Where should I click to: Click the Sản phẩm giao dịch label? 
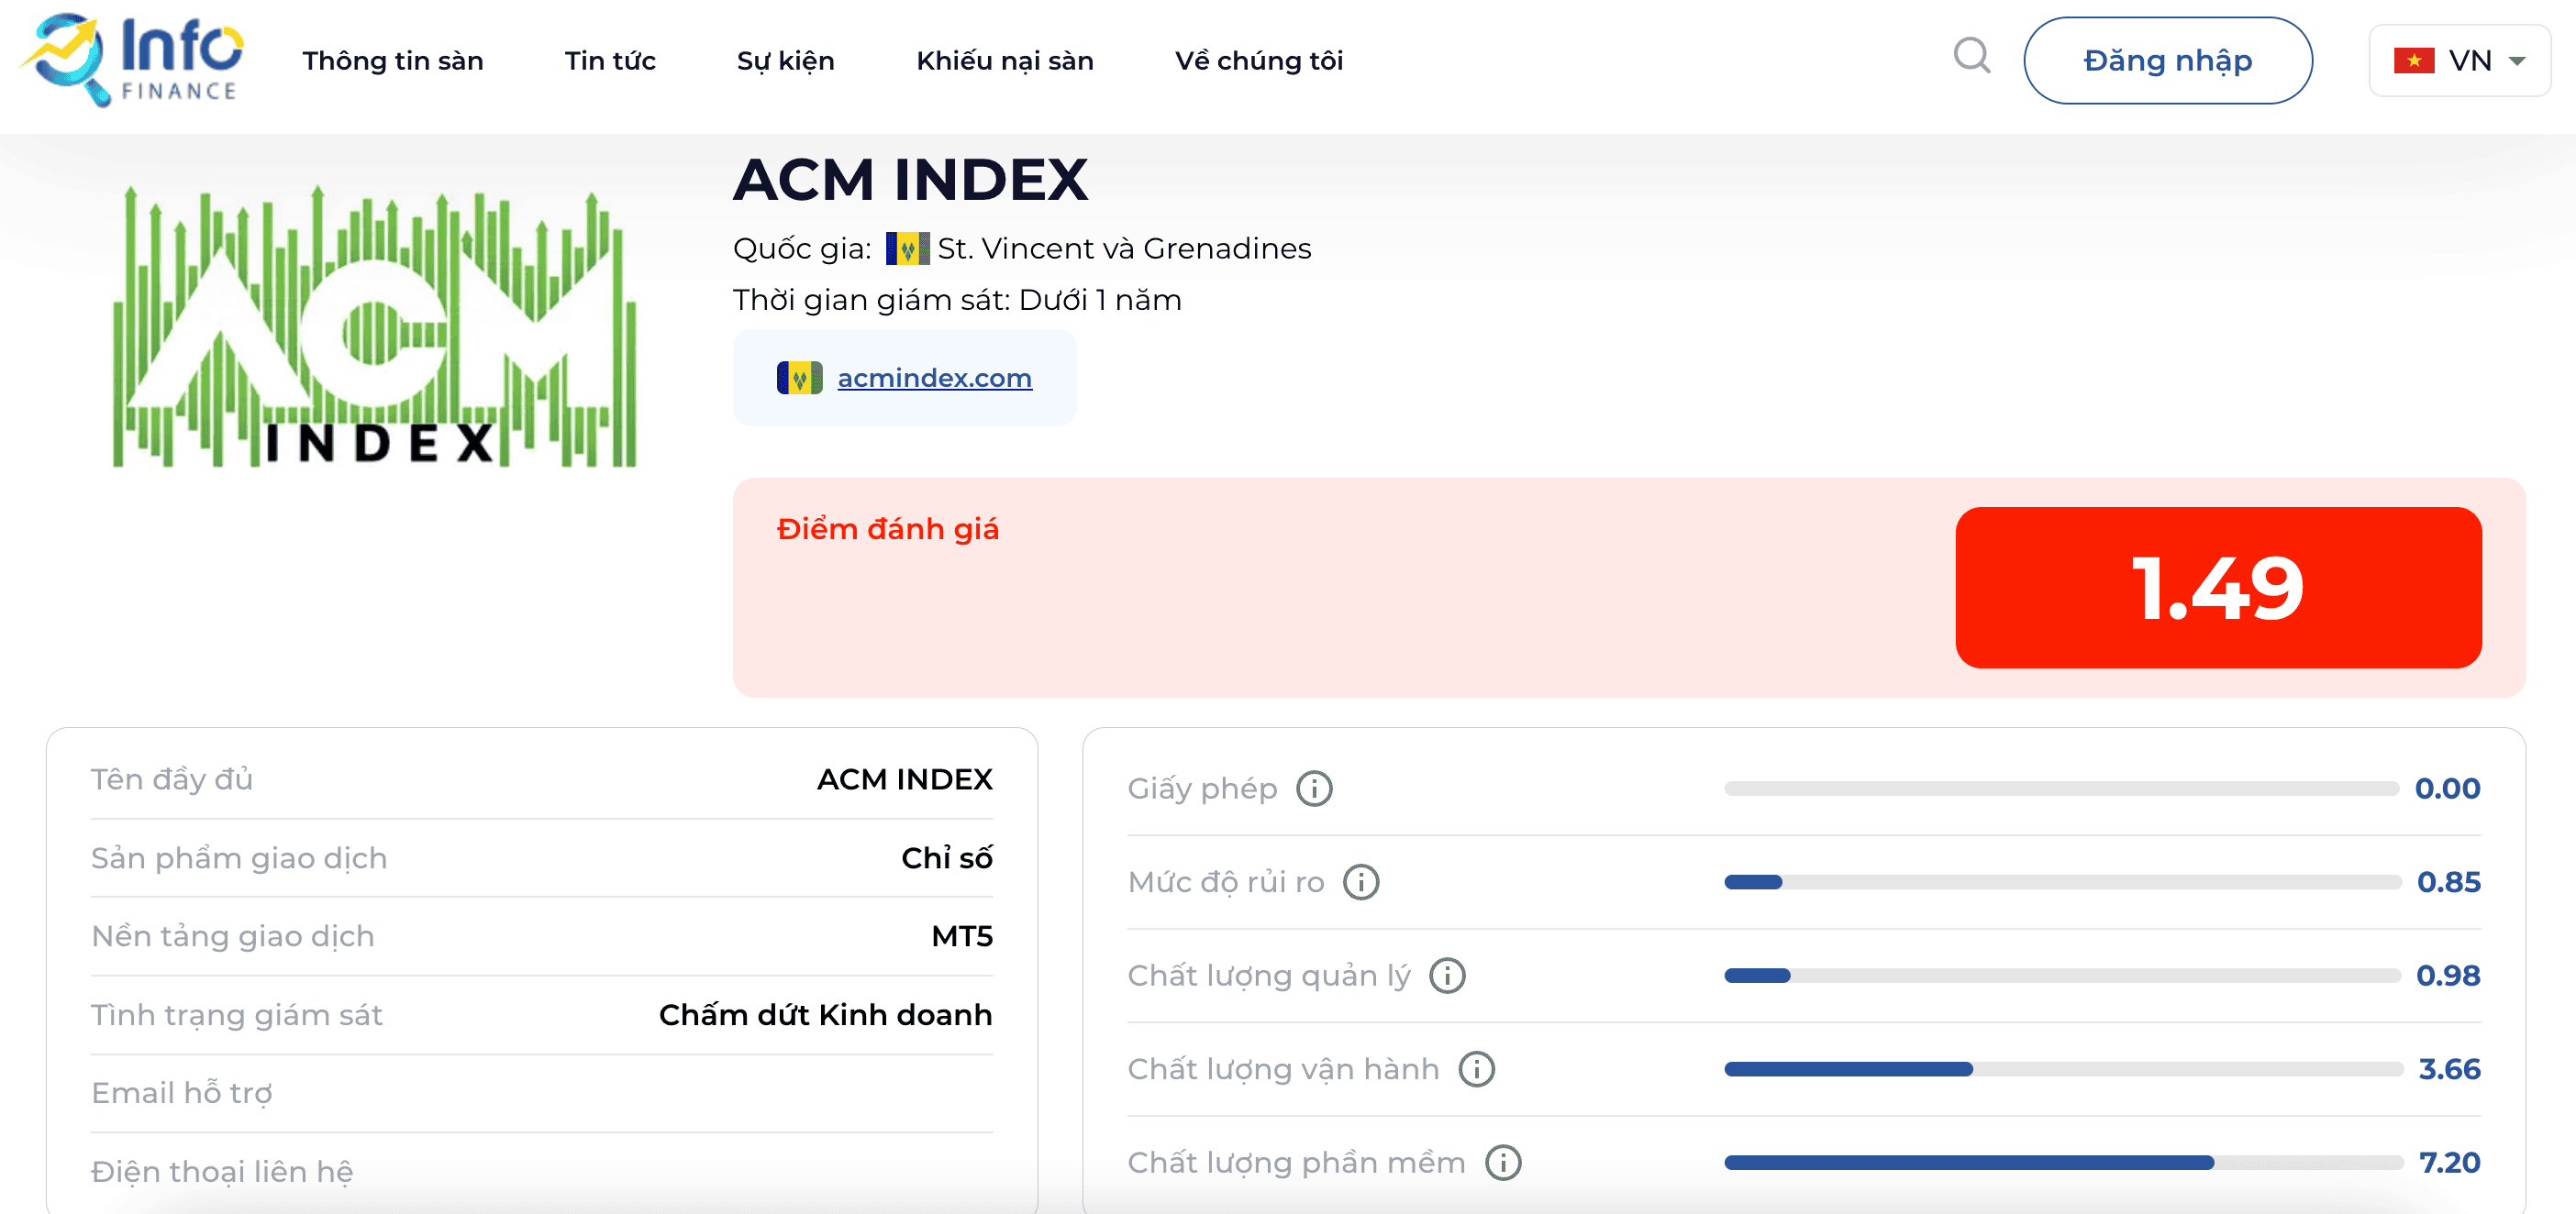(x=239, y=857)
